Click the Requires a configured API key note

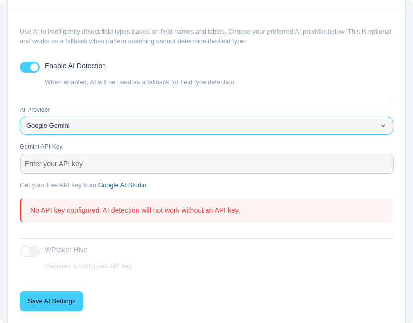tap(89, 266)
